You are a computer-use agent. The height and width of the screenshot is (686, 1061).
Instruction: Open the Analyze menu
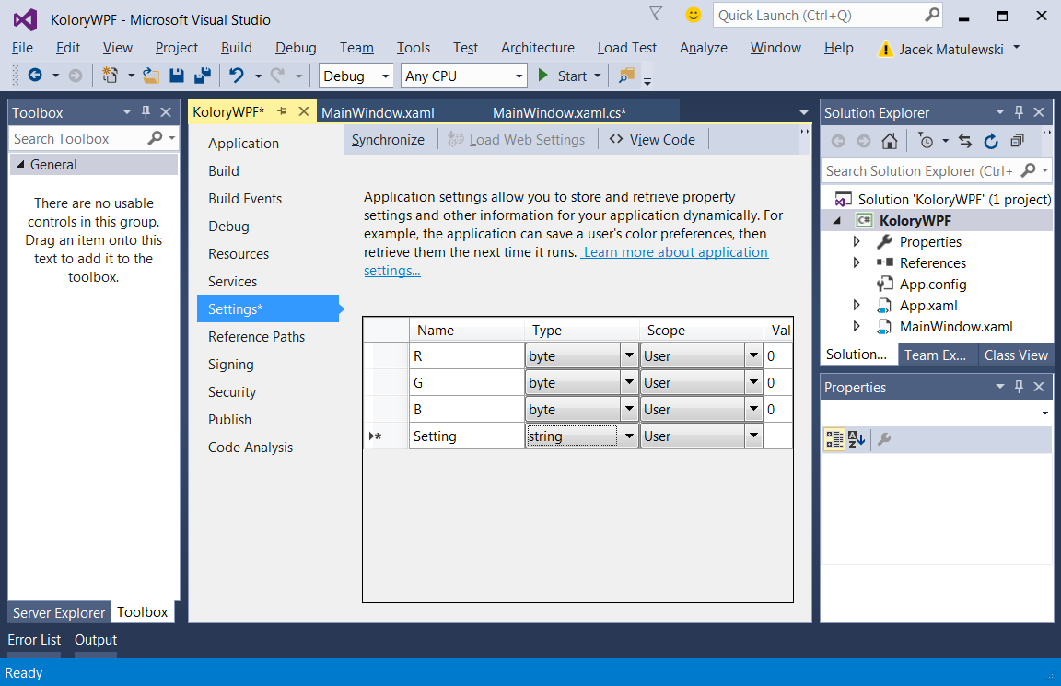[703, 47]
